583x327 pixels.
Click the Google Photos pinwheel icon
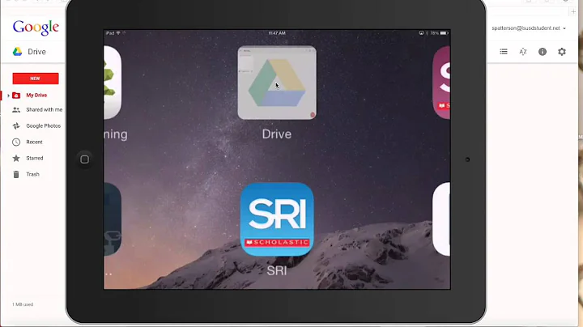[x=16, y=126]
